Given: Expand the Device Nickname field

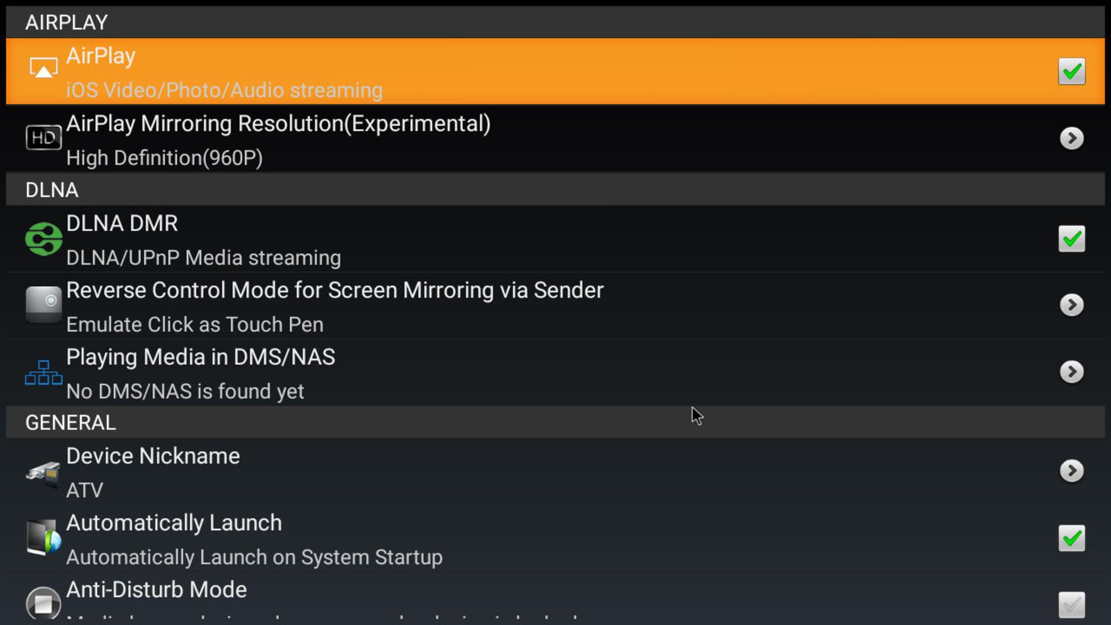Looking at the screenshot, I should click(1071, 472).
